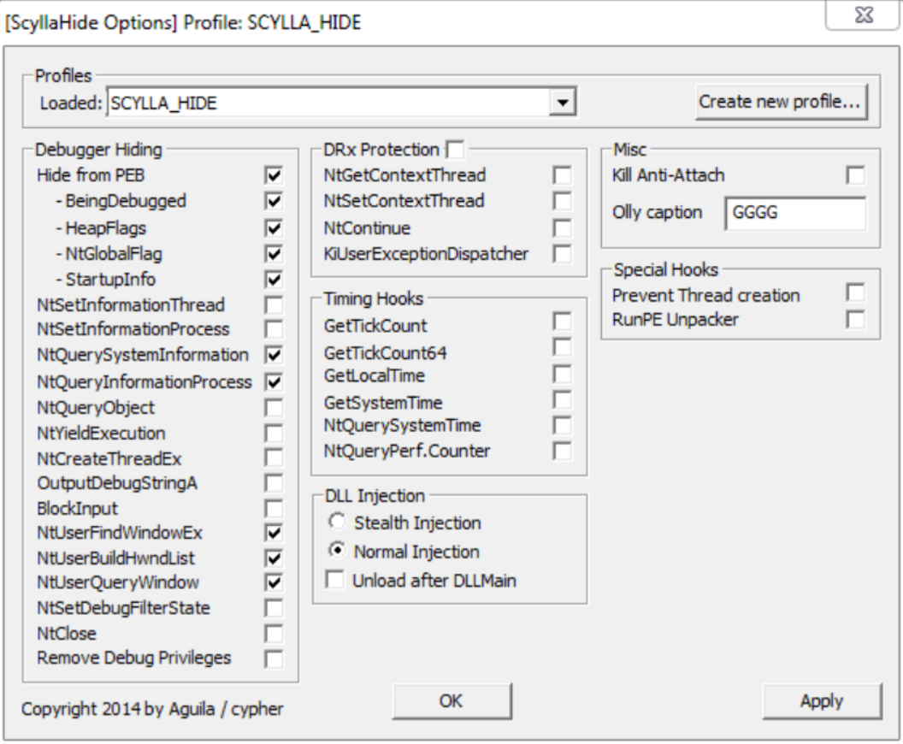This screenshot has width=903, height=744.
Task: Uncheck the NtQuerySystemInformation checkbox
Action: (274, 355)
